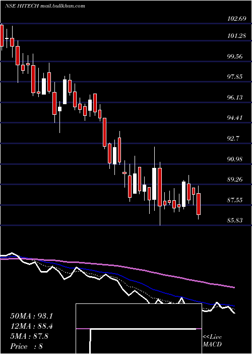Select the 89.26 price level label

click(235, 180)
